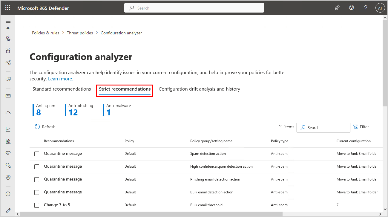The height and width of the screenshot is (217, 388).
Task: Switch to Standard recommendations tab
Action: 62,89
